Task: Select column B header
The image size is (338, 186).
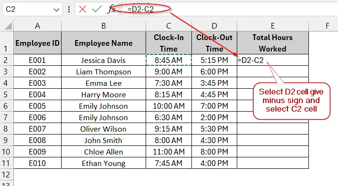Action: pyautogui.click(x=104, y=26)
